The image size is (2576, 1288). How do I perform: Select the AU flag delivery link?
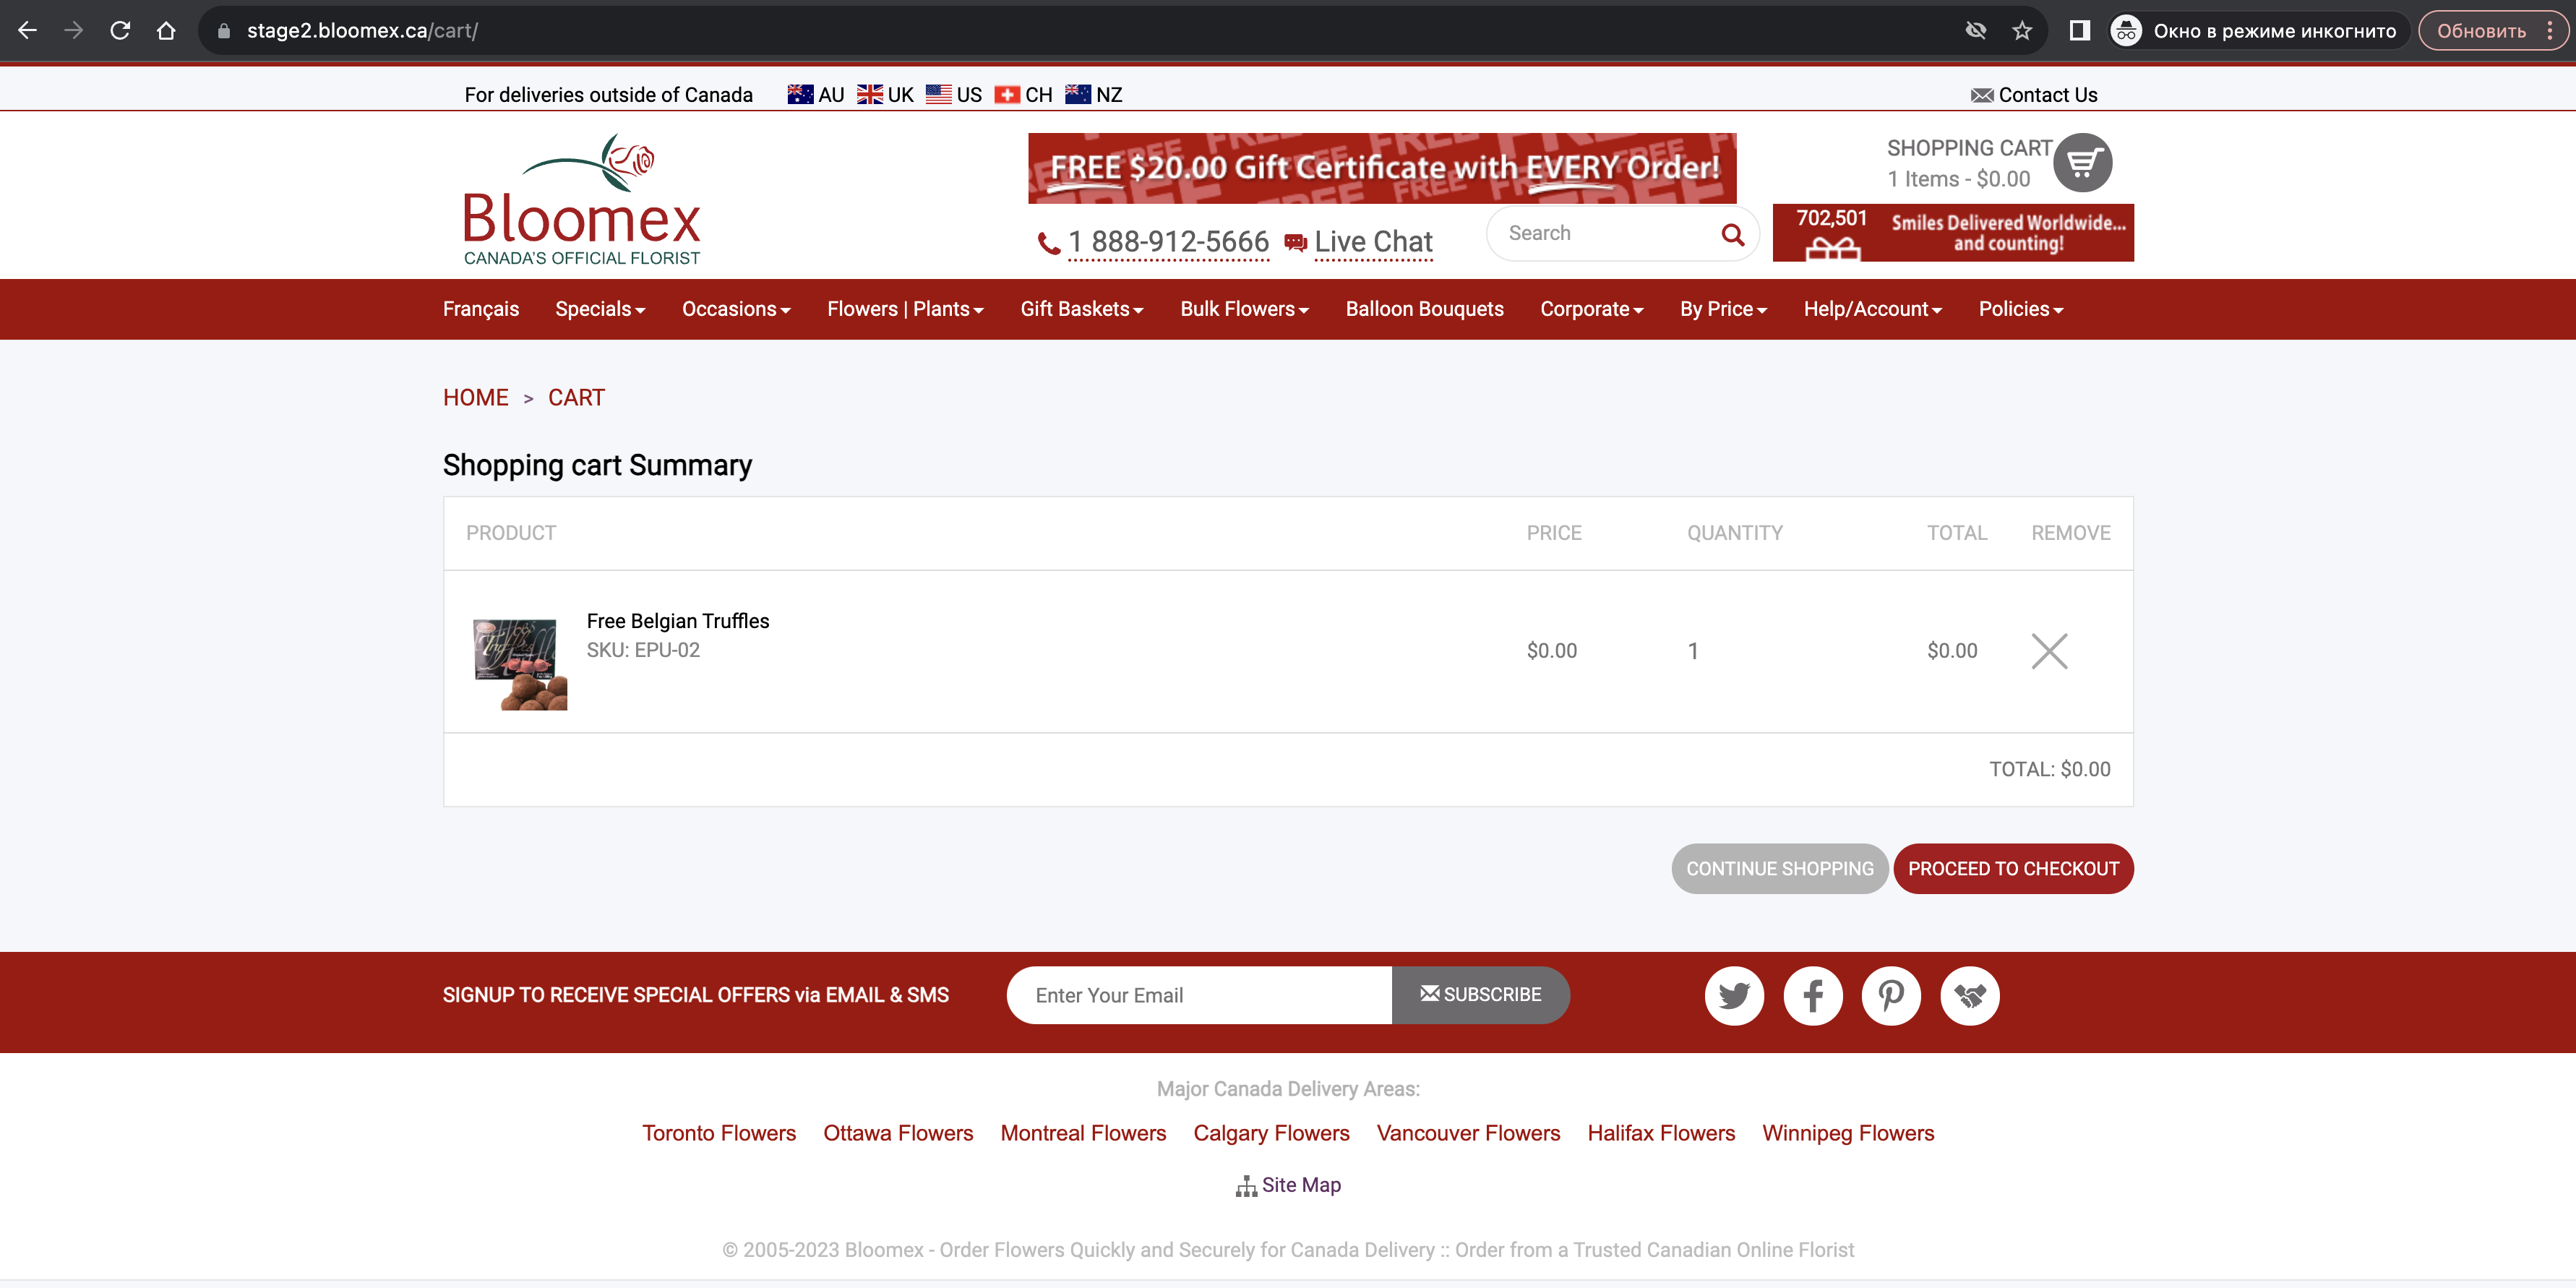[815, 94]
